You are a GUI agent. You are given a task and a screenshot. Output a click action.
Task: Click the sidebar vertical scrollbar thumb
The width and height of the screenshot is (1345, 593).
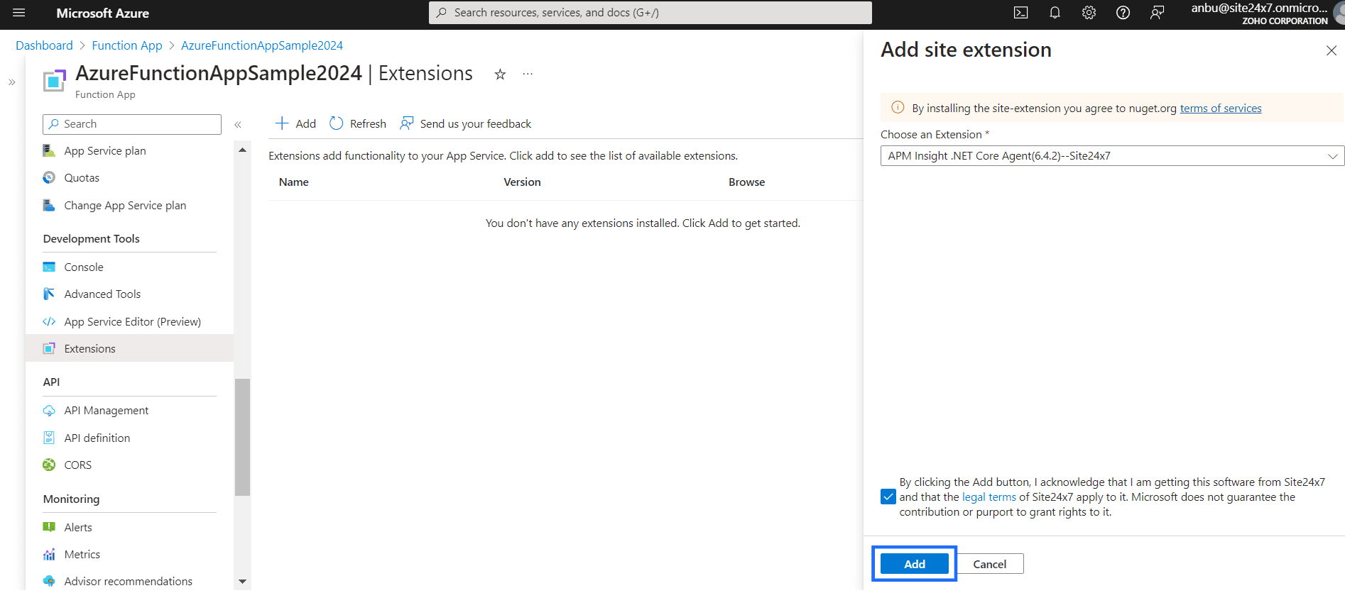point(242,436)
